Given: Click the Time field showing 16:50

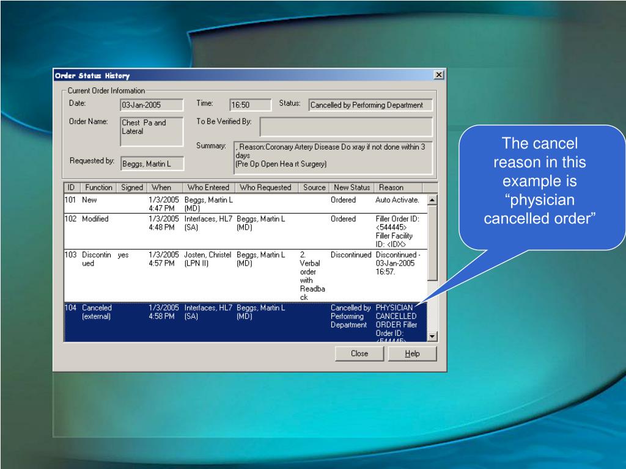Looking at the screenshot, I should pyautogui.click(x=250, y=105).
